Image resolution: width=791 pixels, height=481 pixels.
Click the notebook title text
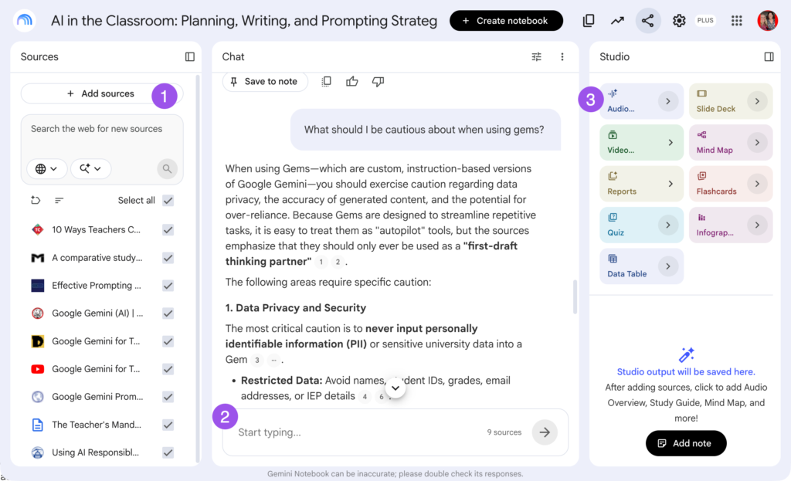pos(243,21)
